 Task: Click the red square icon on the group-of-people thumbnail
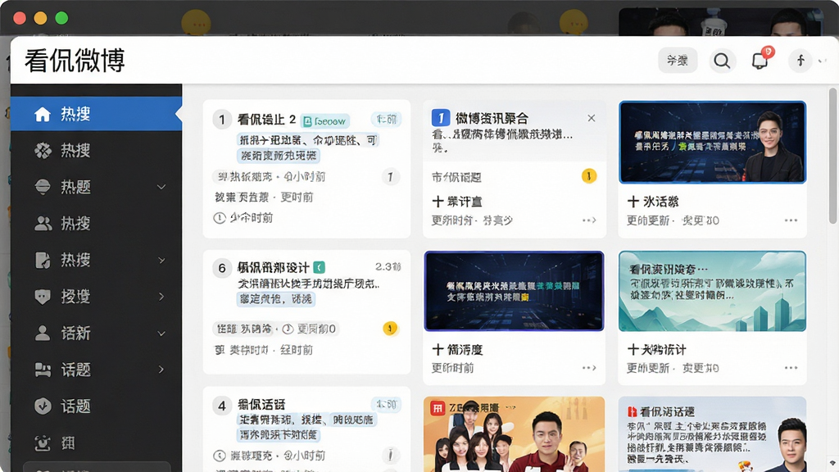point(438,409)
